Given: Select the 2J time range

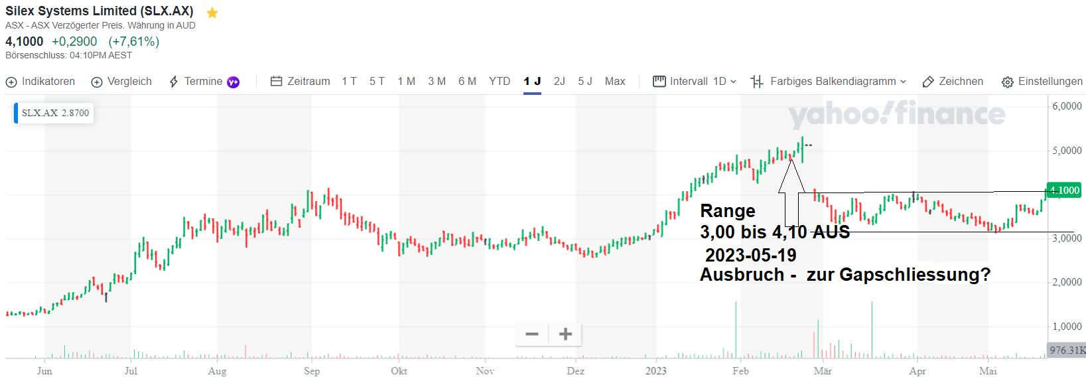Looking at the screenshot, I should tap(559, 82).
